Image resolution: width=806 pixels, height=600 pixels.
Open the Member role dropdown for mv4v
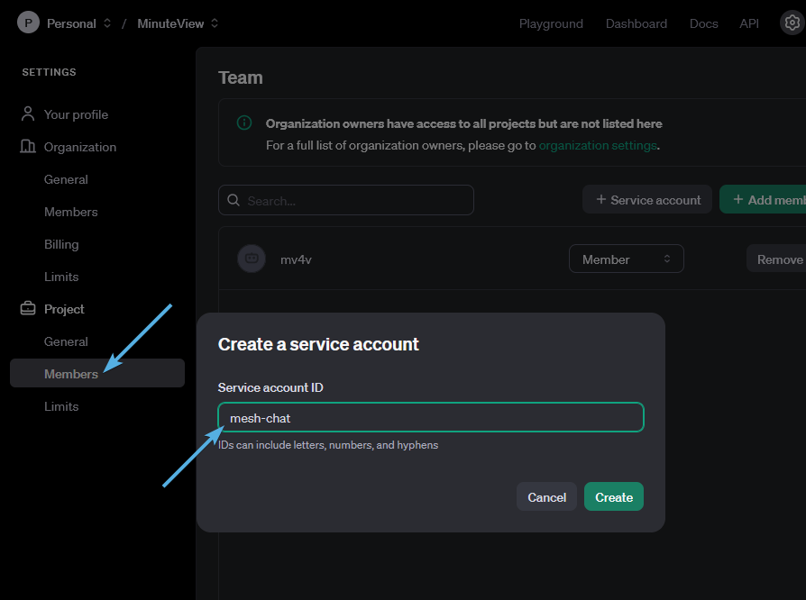pos(626,259)
